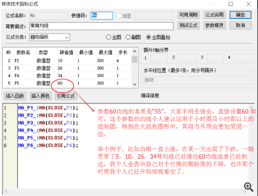
Task: Select parameter row P3
Action: [67, 68]
